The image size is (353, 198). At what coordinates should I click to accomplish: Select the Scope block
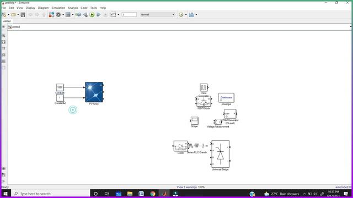(x=195, y=121)
